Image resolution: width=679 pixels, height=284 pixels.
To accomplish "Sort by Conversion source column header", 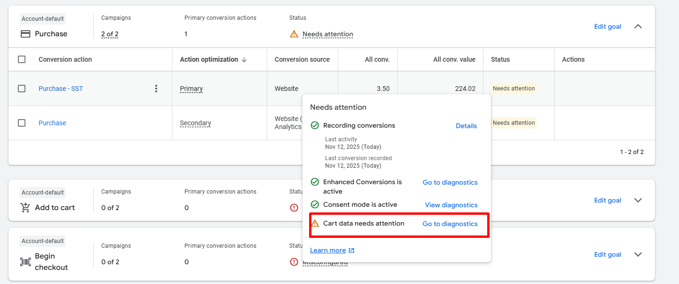I will (302, 59).
